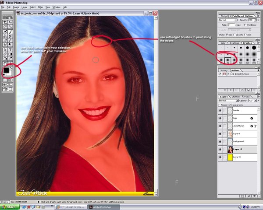The width and height of the screenshot is (263, 210).
Task: Select the History Brush tool
Action: pos(10,36)
